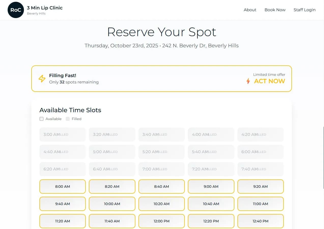Select the 10:40 AM time slot

tap(211, 204)
